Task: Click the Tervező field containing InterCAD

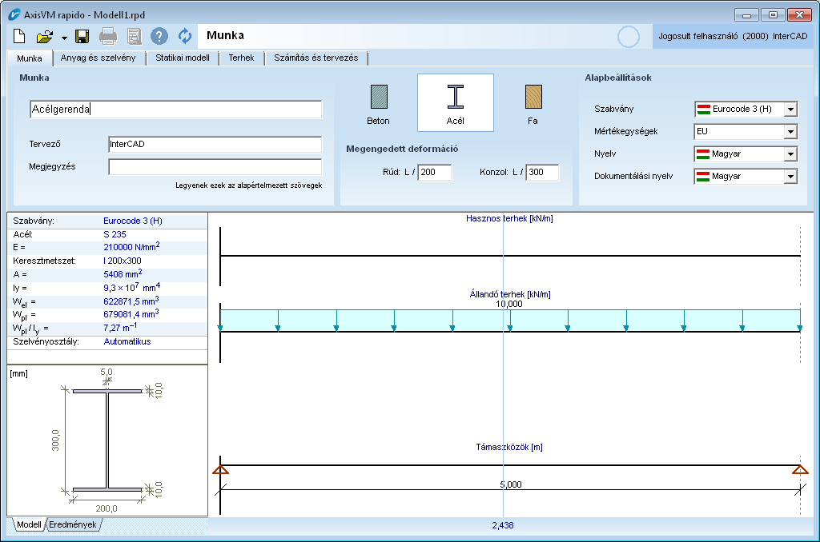Action: tap(215, 144)
